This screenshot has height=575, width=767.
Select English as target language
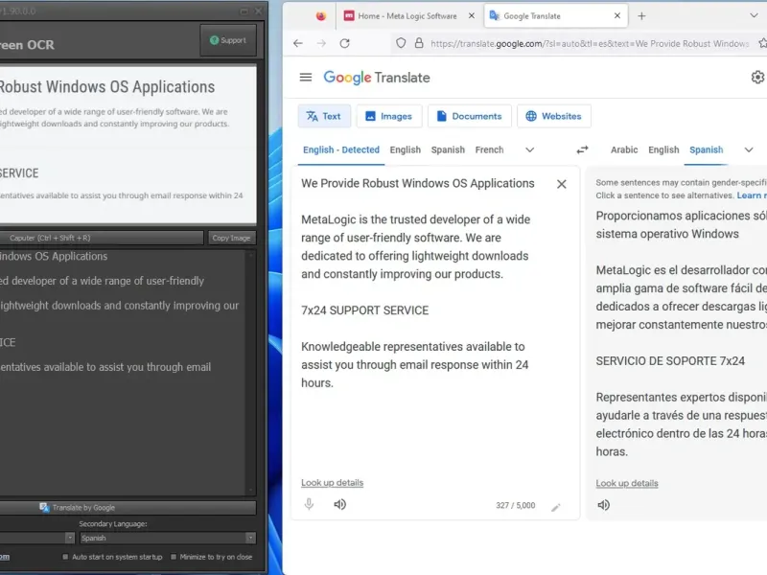[663, 149]
